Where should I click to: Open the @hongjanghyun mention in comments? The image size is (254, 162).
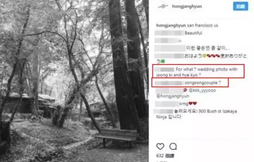click(x=173, y=96)
